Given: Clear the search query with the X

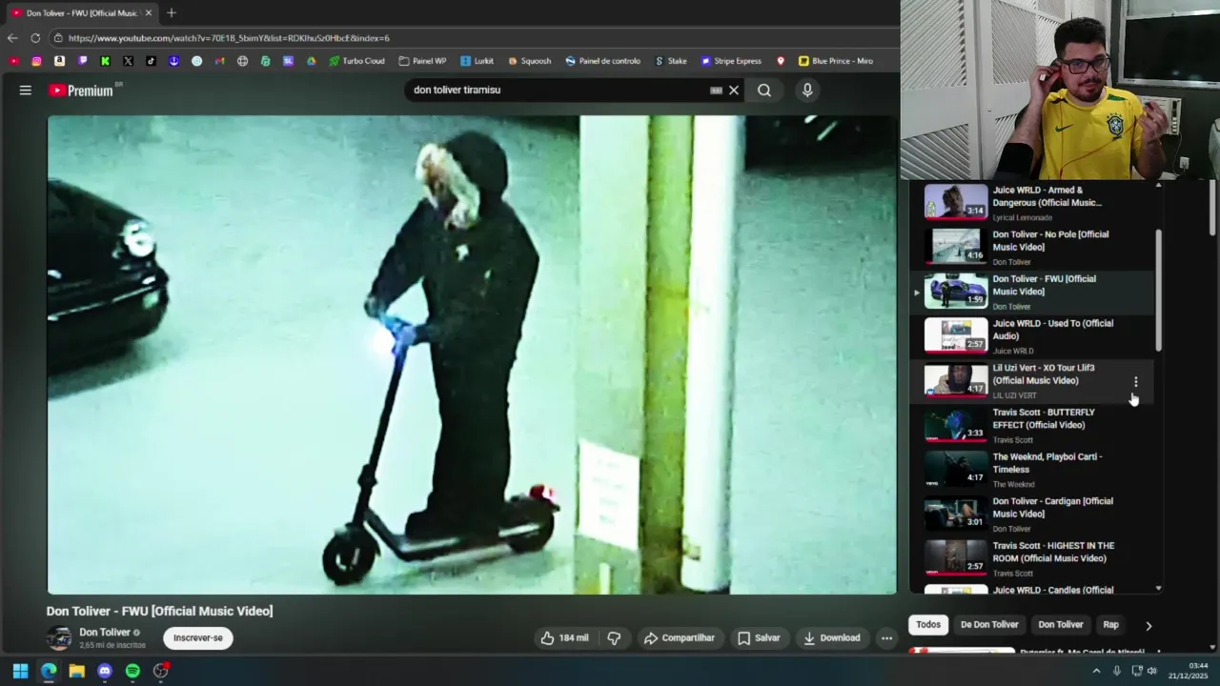Looking at the screenshot, I should point(734,91).
